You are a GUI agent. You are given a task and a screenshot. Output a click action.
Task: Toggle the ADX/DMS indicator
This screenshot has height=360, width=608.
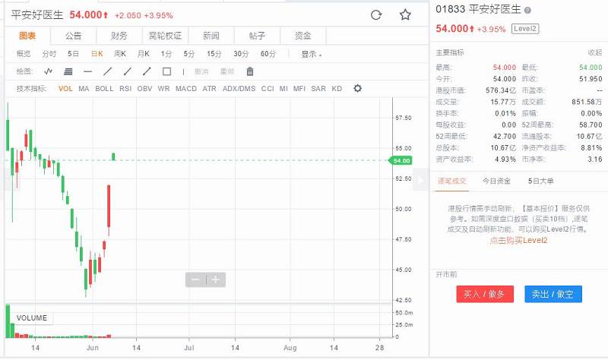(239, 89)
